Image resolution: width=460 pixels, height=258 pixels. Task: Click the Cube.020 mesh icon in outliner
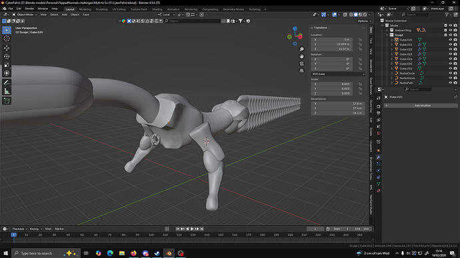(x=397, y=40)
